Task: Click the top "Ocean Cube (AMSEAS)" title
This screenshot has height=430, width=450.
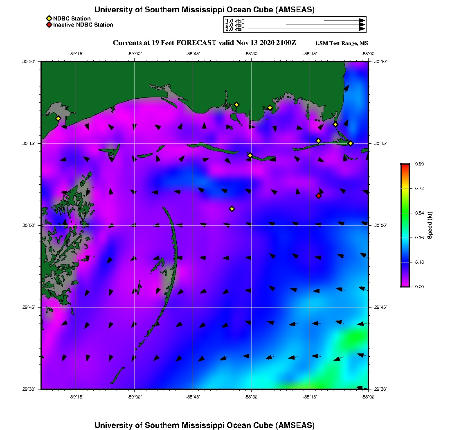Action: 205,10
